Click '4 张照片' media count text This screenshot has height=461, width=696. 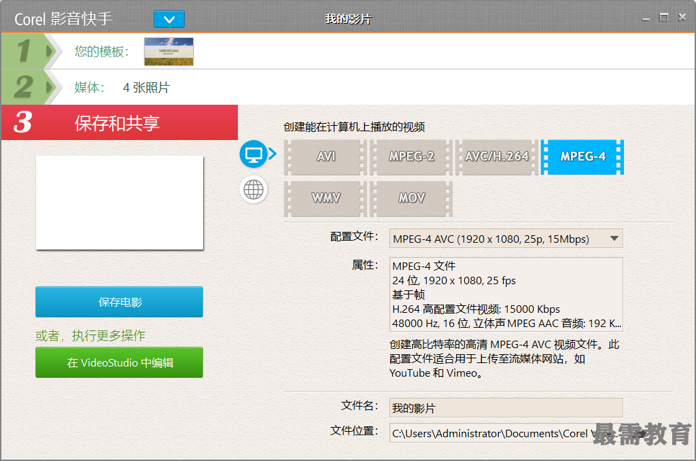click(x=146, y=88)
